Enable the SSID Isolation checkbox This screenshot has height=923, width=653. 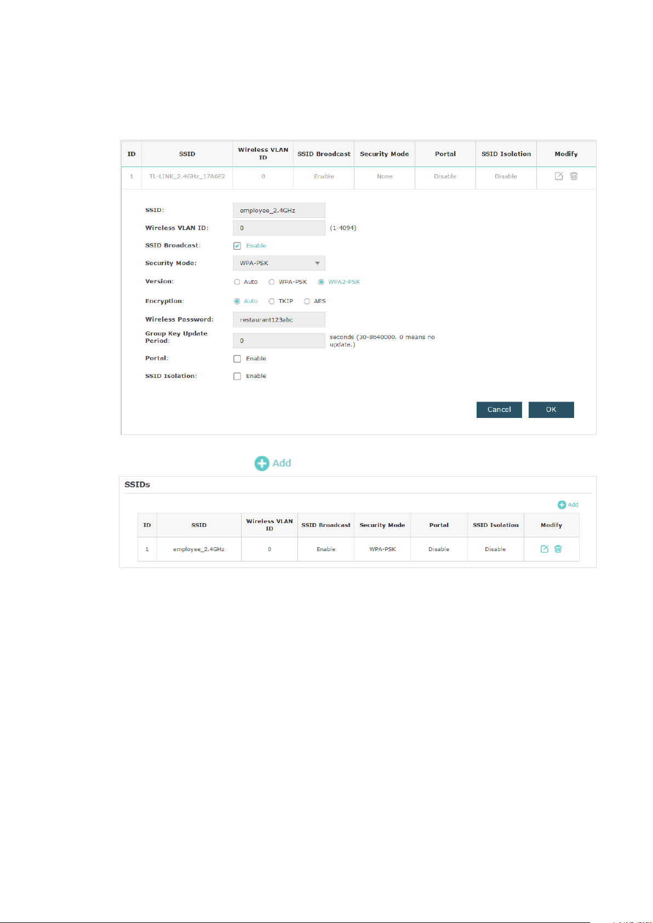click(237, 376)
